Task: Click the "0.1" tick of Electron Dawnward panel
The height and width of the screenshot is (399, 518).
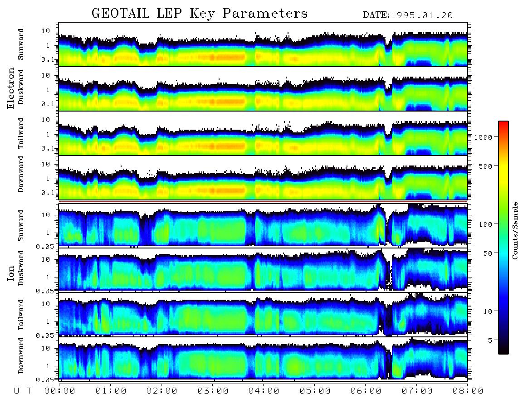Action: coord(48,193)
